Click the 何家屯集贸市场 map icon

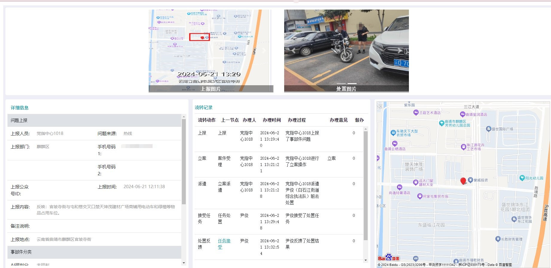(420, 196)
